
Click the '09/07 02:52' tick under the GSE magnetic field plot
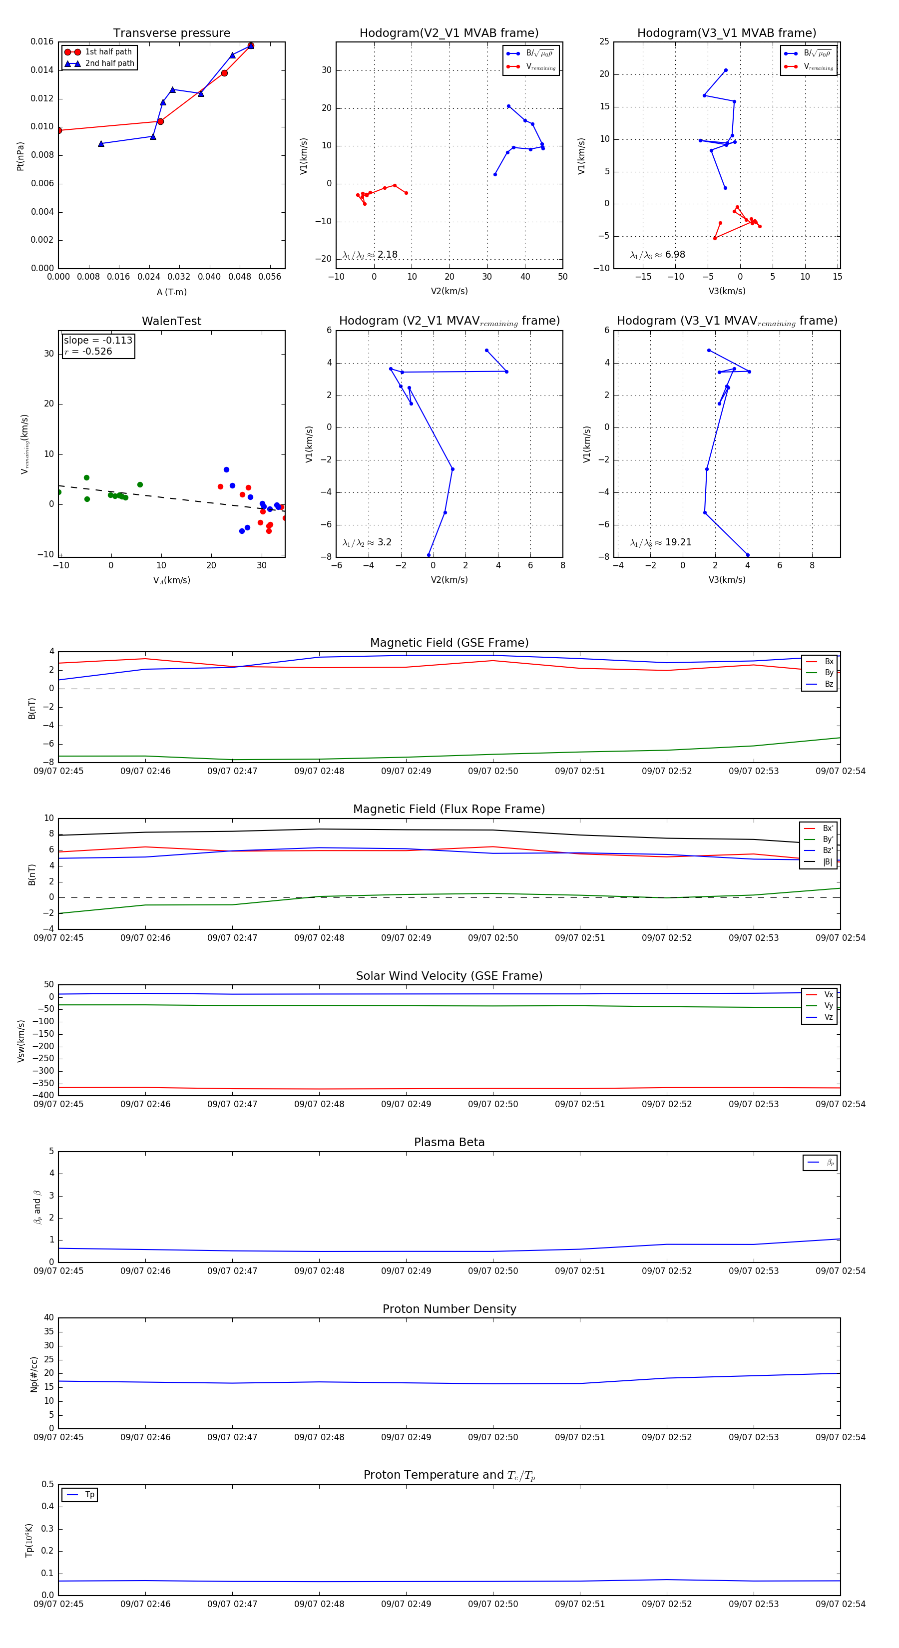coord(667,771)
